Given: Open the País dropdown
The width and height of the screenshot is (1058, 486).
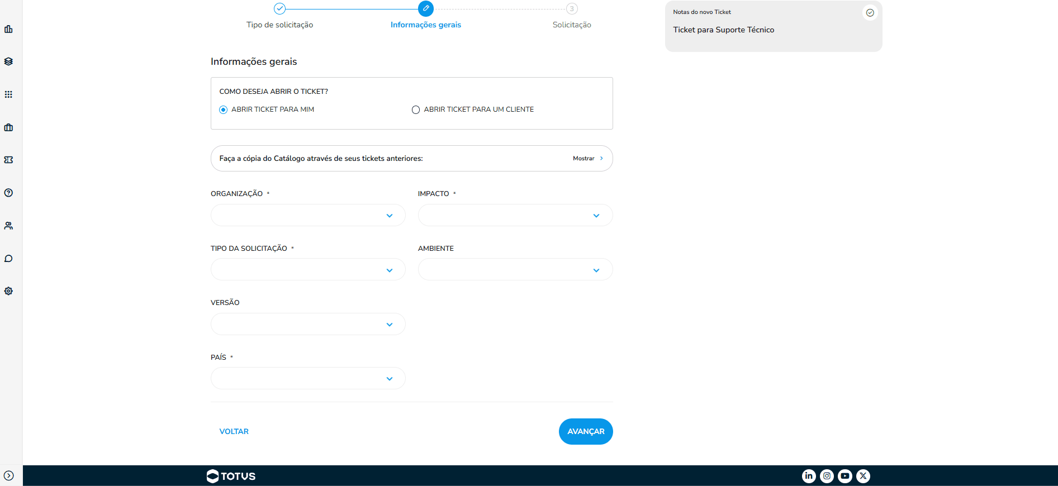Looking at the screenshot, I should (308, 378).
